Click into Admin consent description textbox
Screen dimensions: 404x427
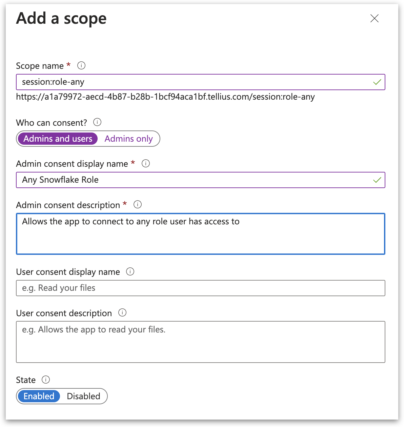click(x=200, y=234)
